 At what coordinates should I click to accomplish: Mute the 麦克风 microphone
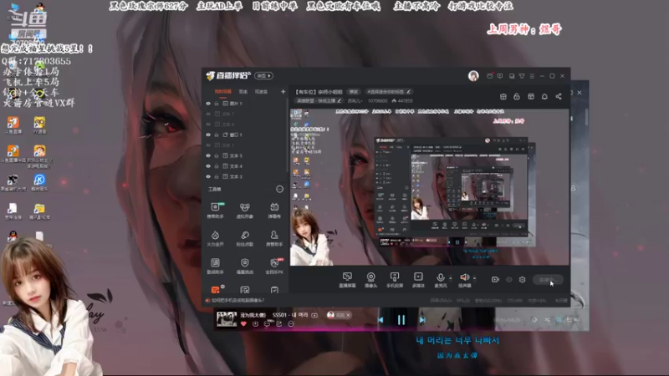coord(441,280)
